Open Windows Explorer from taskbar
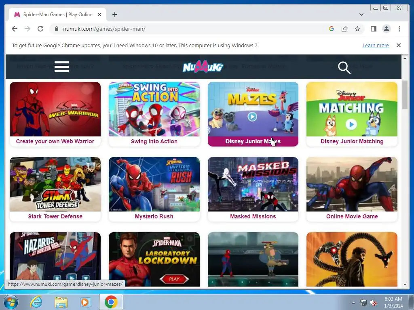Screen dimensions: 414x310 pyautogui.click(x=61, y=302)
